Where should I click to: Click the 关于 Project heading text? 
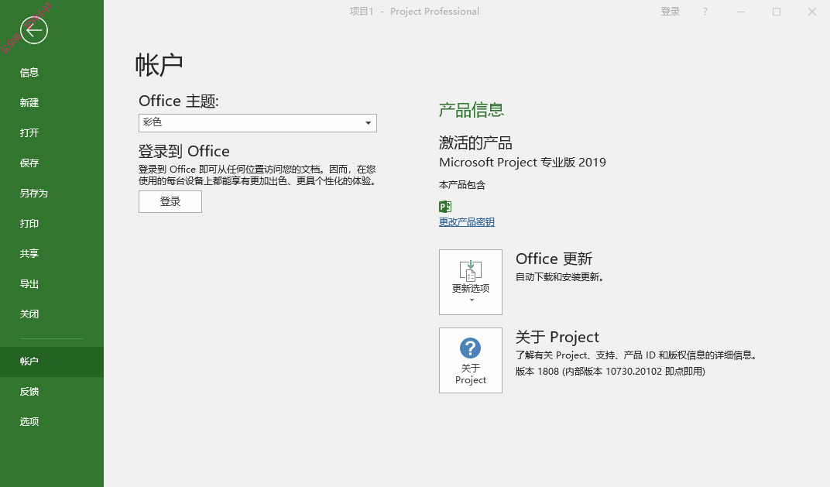coord(557,338)
